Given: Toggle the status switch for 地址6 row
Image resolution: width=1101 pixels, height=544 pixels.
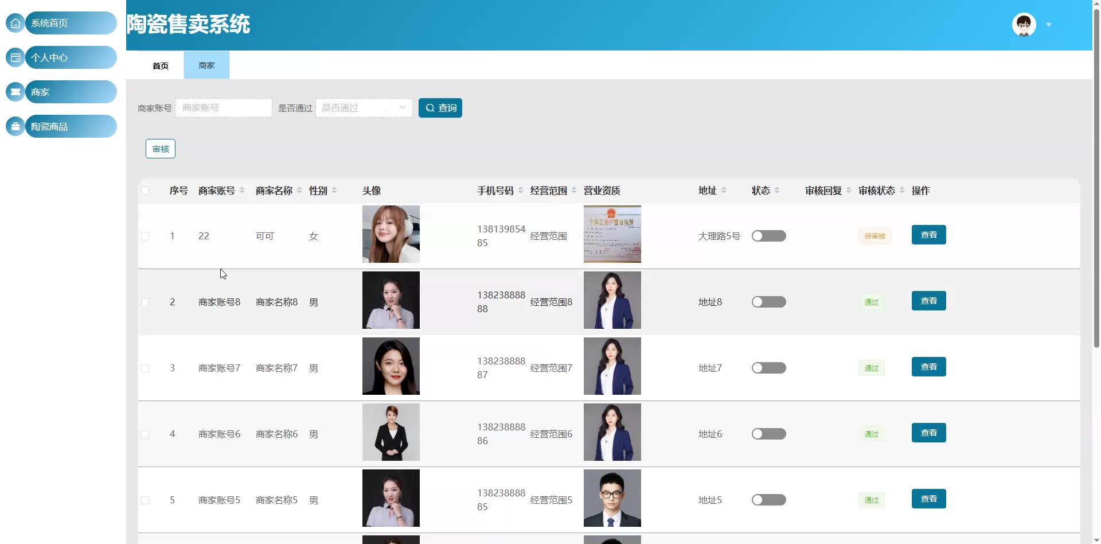Looking at the screenshot, I should 769,434.
